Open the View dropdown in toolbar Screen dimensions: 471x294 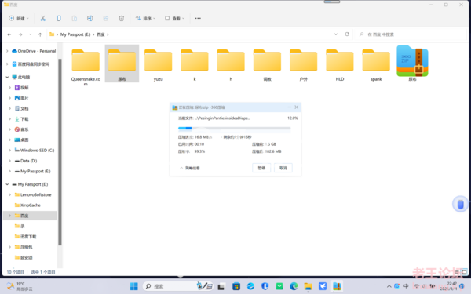[174, 18]
